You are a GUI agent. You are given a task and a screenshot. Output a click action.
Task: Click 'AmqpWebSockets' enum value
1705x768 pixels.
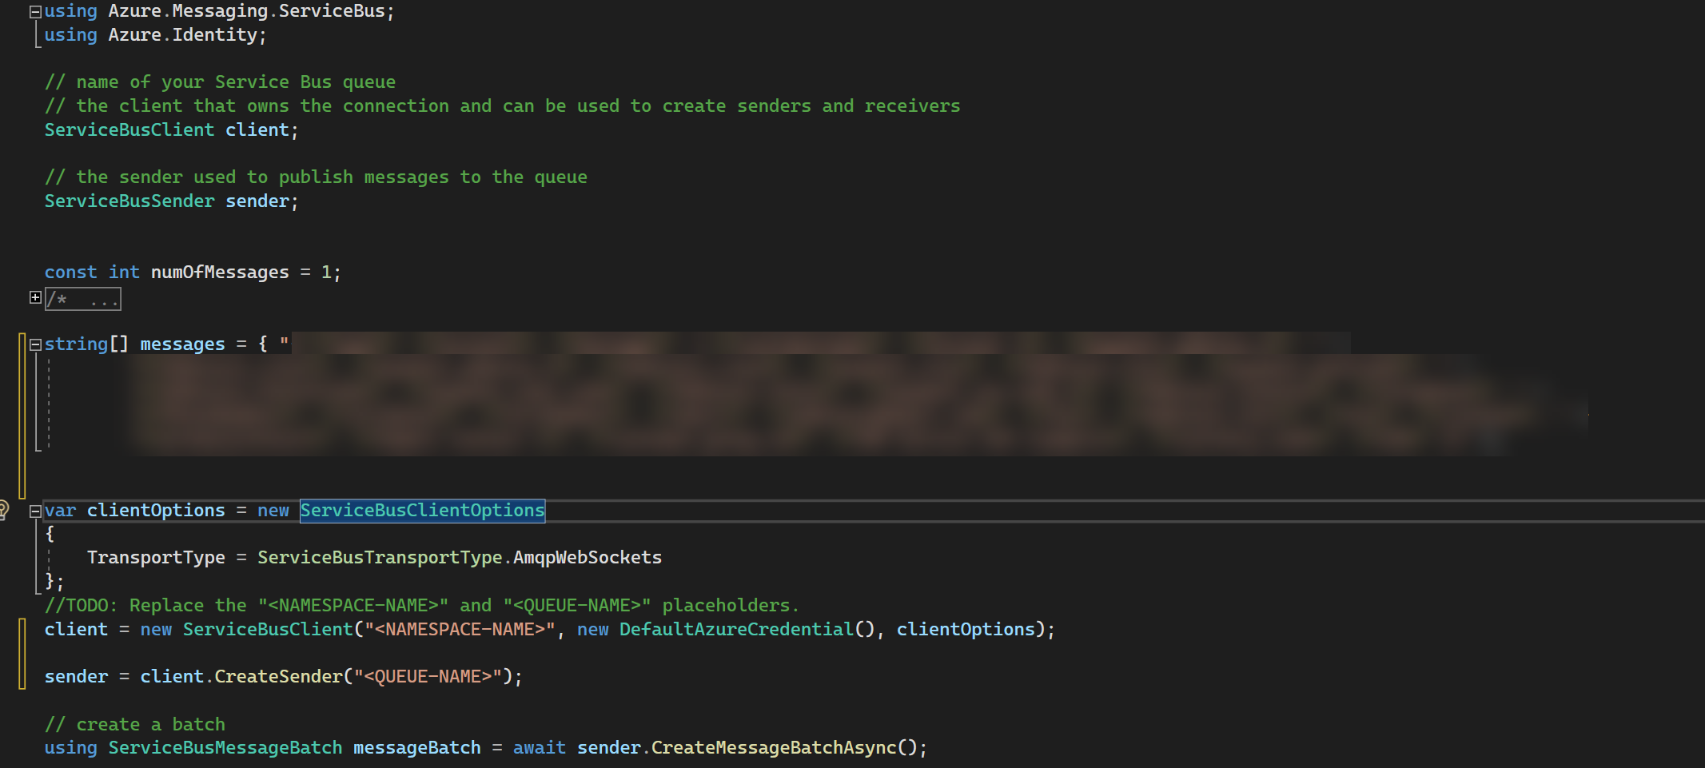pos(588,558)
